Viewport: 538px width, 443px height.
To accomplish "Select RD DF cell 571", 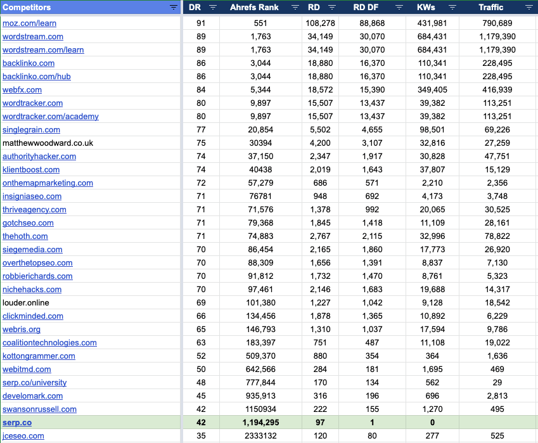I will [x=372, y=183].
